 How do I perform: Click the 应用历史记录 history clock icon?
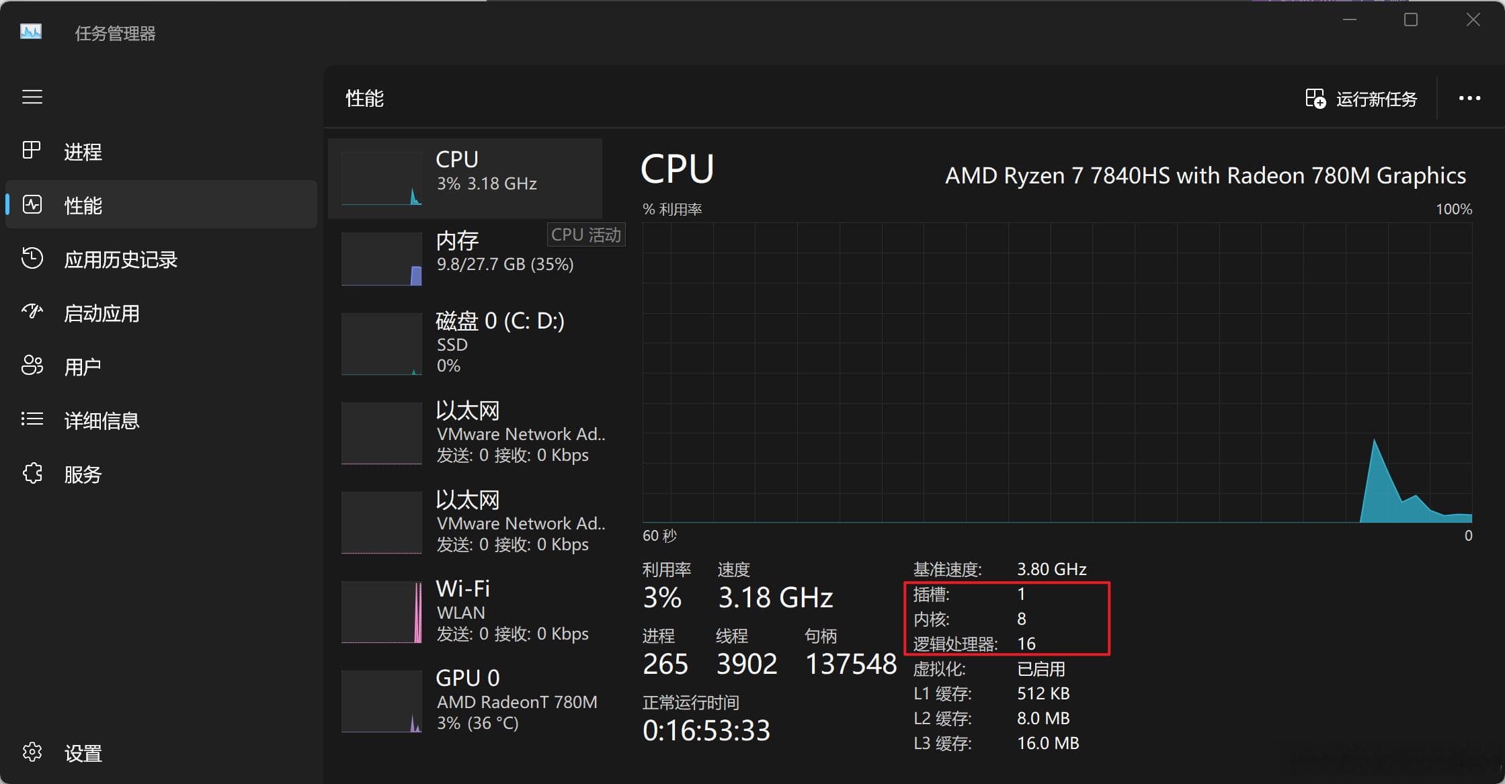pyautogui.click(x=32, y=259)
